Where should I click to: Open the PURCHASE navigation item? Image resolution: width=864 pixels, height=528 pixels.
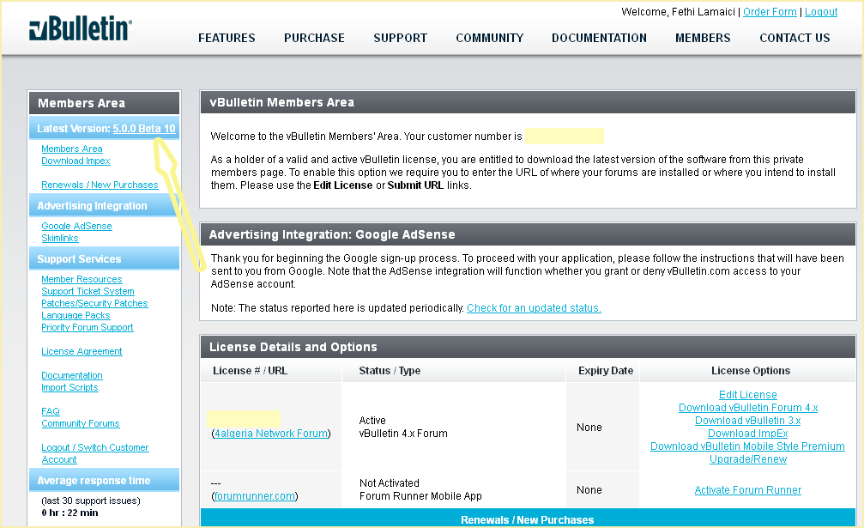pos(314,38)
